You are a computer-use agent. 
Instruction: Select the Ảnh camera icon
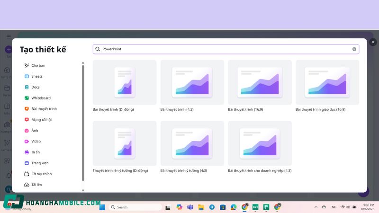[27, 131]
